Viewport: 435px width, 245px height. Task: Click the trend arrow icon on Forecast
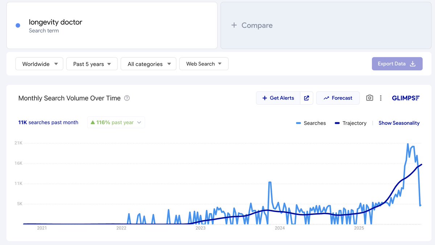click(x=326, y=98)
